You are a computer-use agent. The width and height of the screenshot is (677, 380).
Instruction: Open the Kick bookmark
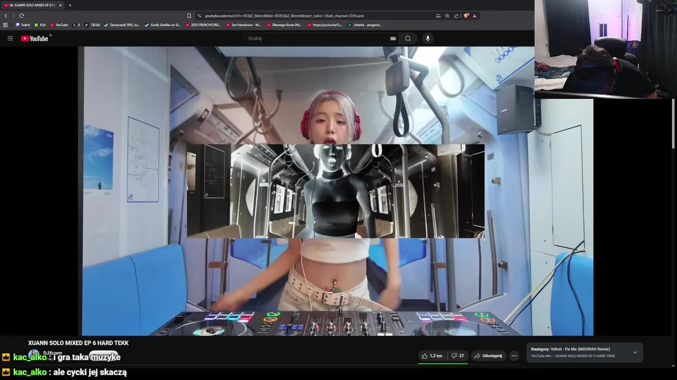(40, 25)
